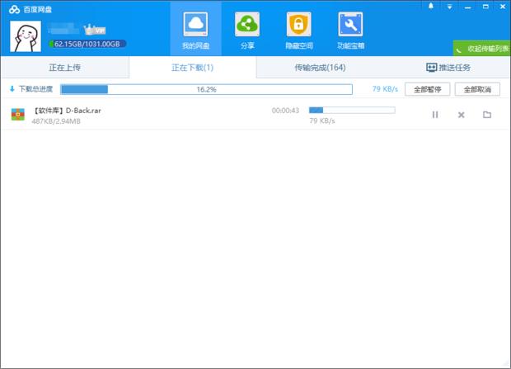
Task: Click the overall download progress bar
Action: pos(206,89)
